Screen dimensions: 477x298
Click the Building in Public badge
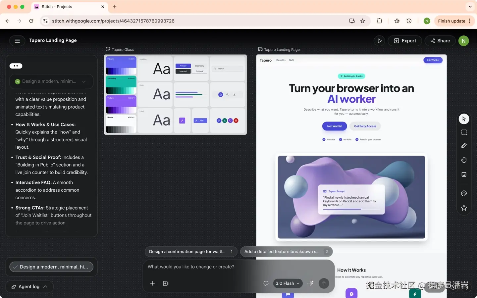[351, 76]
